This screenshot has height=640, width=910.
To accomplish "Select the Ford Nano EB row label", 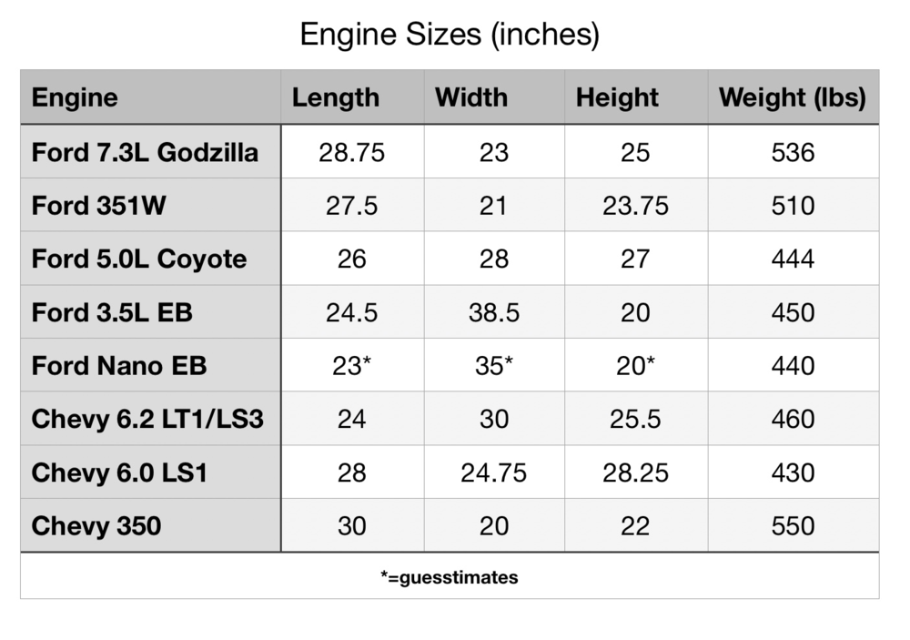I will [119, 366].
